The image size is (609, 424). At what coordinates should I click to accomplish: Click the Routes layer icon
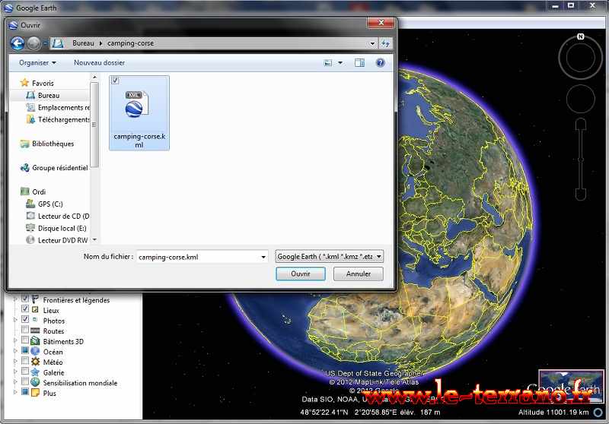[35, 331]
